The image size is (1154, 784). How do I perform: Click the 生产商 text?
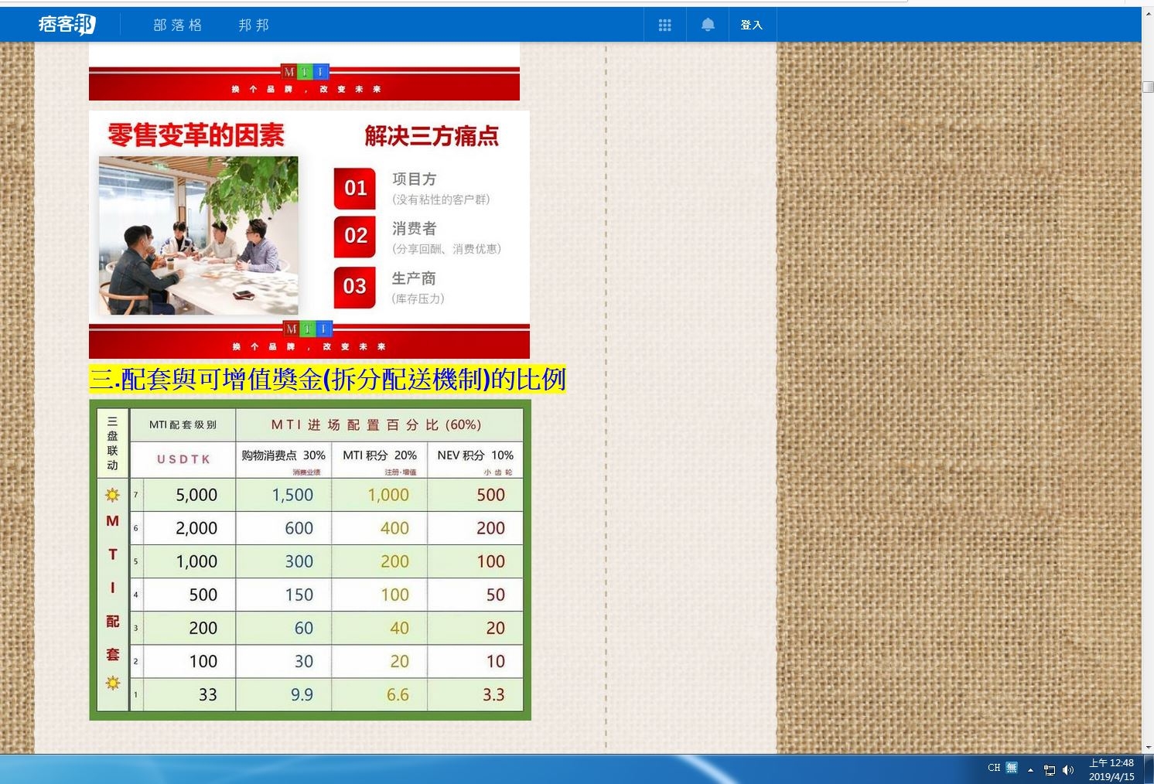[x=414, y=278]
